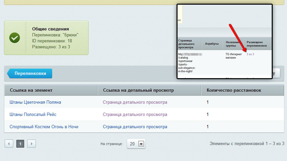The image size is (287, 161).
Task: Click Ссылка на детальный просмотр column header
Action: 138,90
